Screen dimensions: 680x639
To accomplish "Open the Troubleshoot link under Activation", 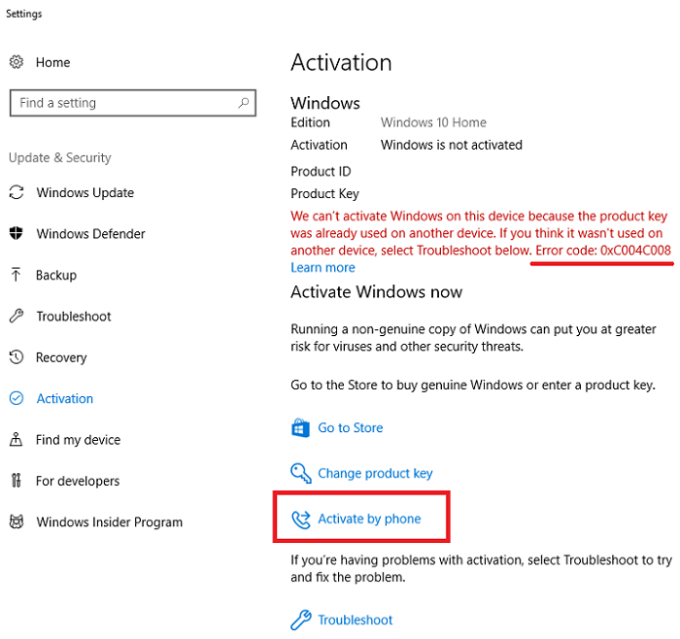I will (356, 620).
